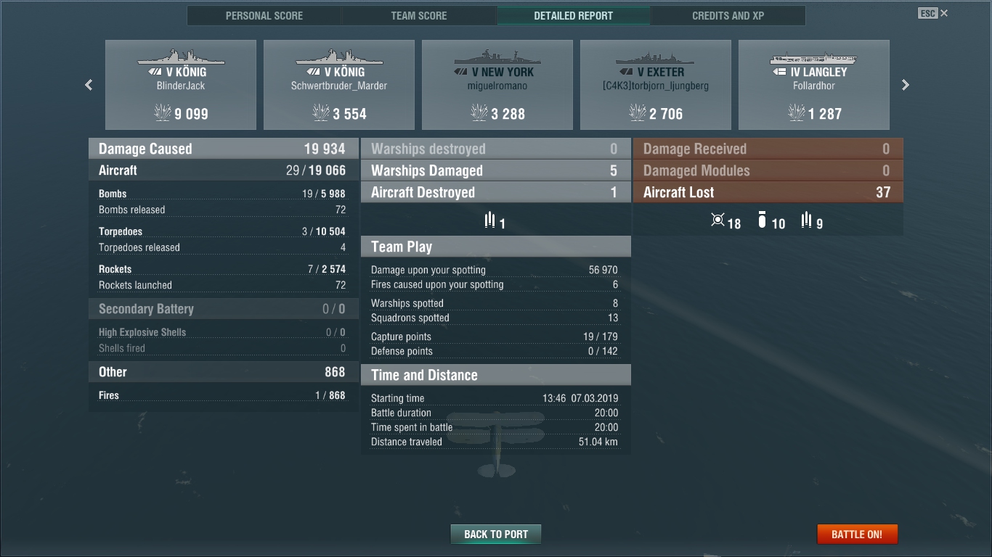Click torpedo bombers lost icon showing 9
This screenshot has width=992, height=557.
click(806, 220)
